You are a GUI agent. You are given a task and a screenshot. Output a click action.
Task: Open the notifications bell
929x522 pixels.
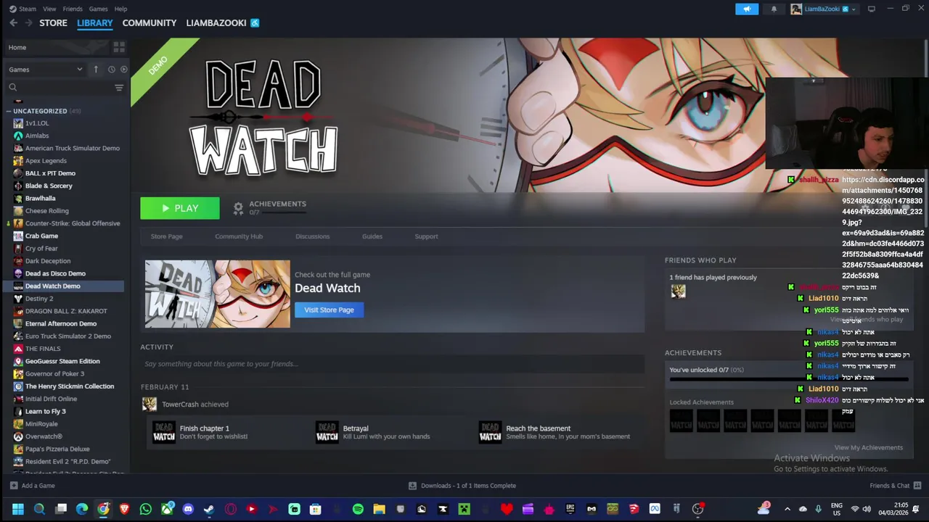pyautogui.click(x=774, y=9)
